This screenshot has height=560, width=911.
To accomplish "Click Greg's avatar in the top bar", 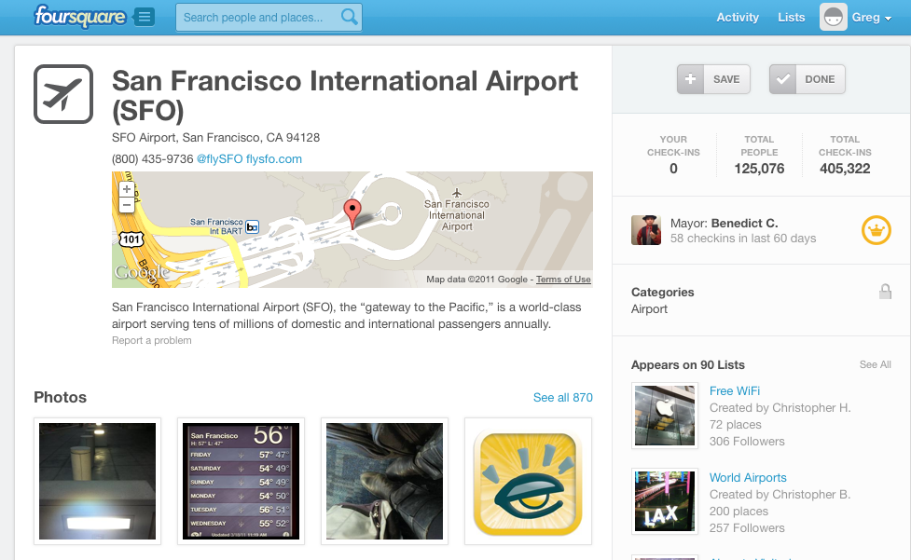I will (833, 17).
